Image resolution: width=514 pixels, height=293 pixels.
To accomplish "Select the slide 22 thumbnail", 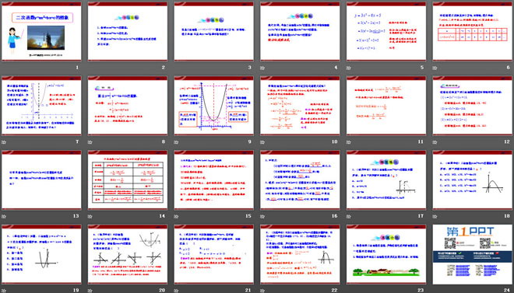I will [x=300, y=254].
